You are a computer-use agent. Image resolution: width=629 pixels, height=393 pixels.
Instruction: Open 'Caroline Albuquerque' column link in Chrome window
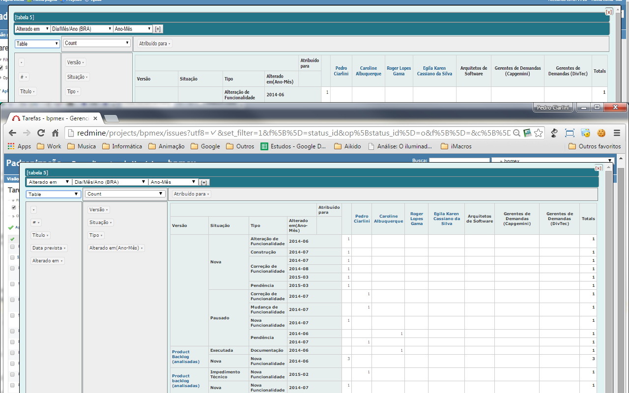click(x=388, y=219)
